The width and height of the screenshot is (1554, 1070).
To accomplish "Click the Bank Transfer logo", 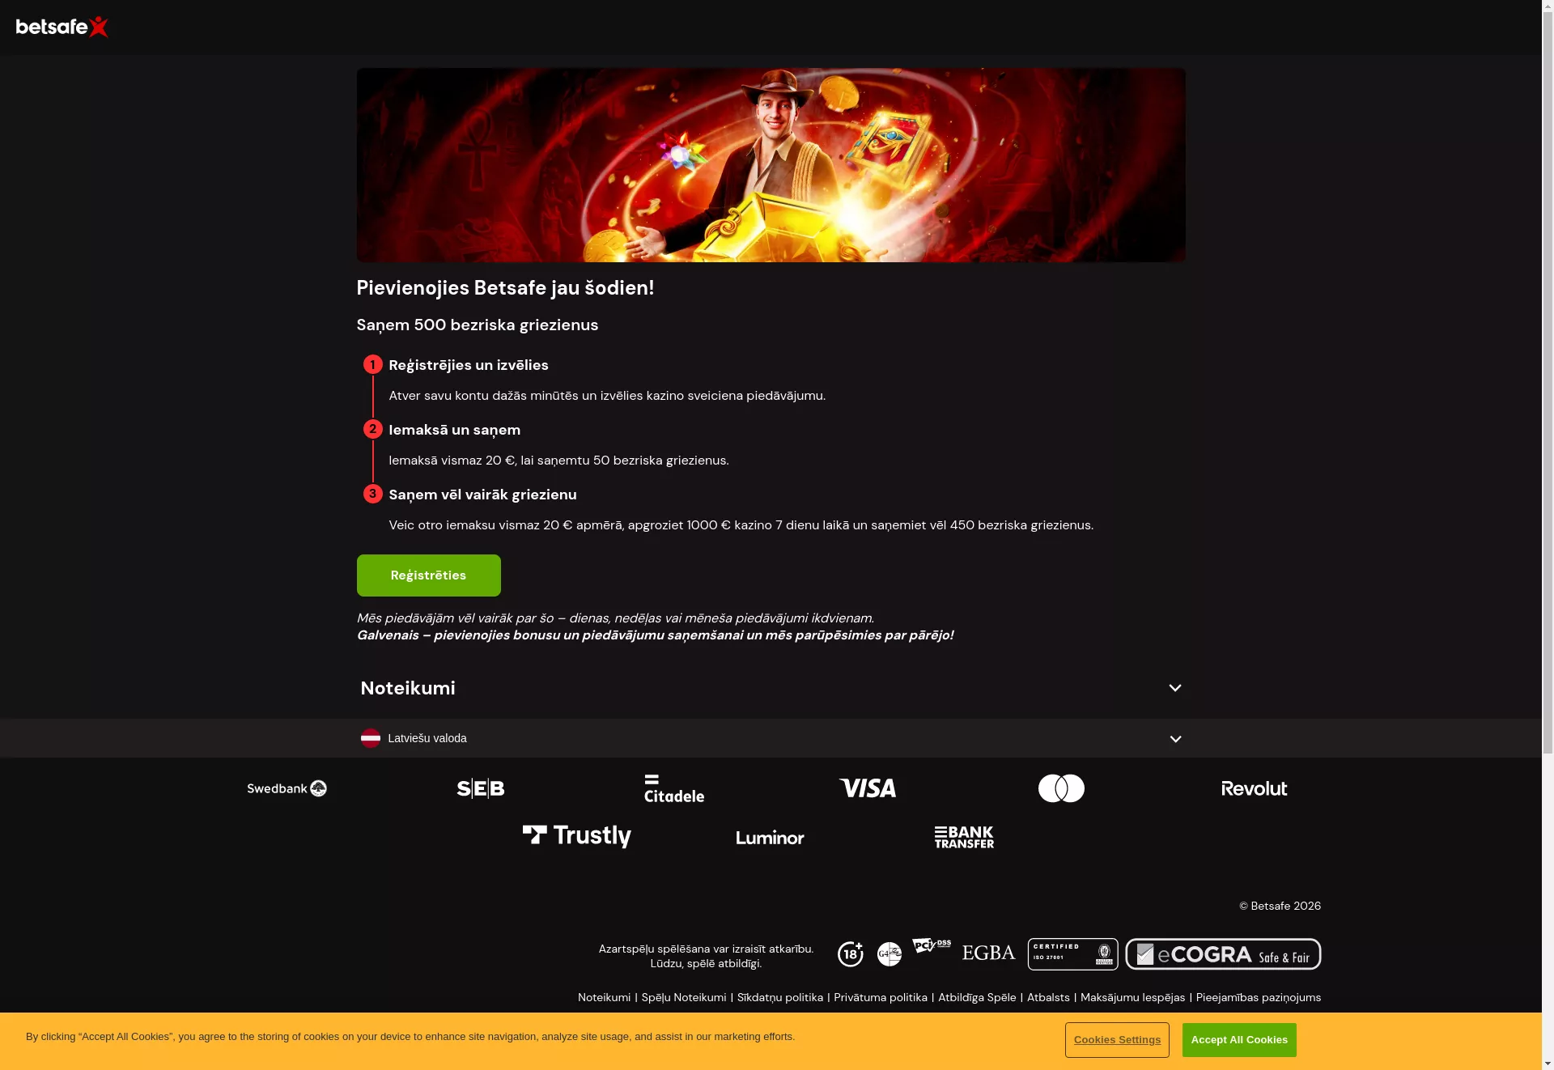I will click(964, 837).
